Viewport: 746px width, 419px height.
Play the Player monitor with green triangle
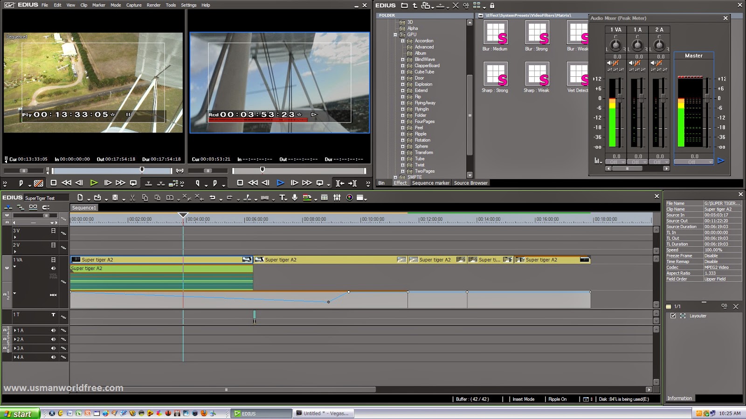click(94, 183)
